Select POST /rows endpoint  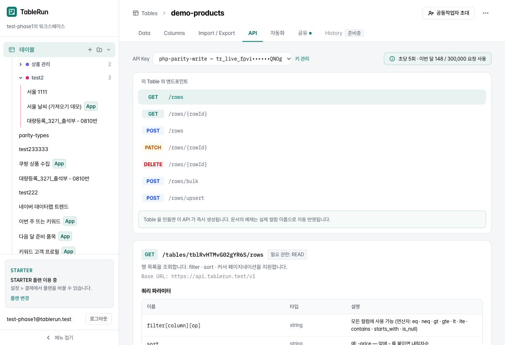[x=312, y=131]
